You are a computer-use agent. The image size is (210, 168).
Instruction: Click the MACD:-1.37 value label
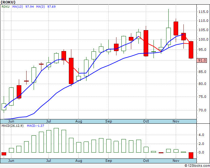(36, 126)
